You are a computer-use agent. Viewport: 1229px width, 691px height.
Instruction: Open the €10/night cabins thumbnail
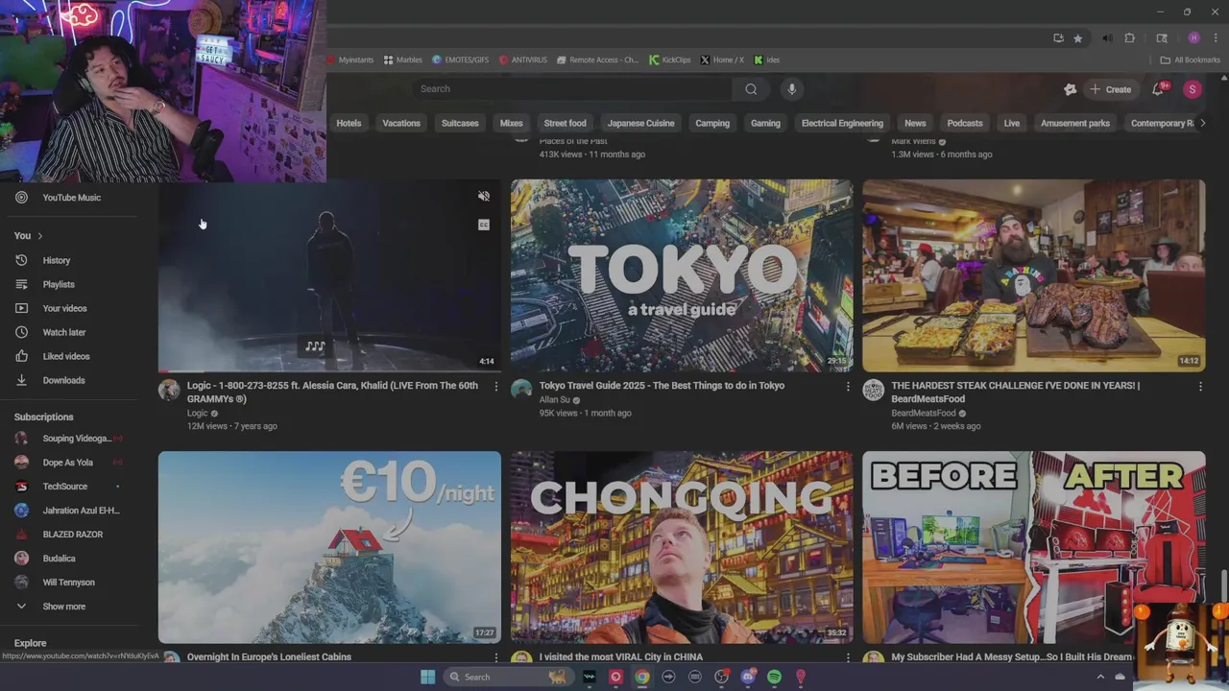(329, 547)
